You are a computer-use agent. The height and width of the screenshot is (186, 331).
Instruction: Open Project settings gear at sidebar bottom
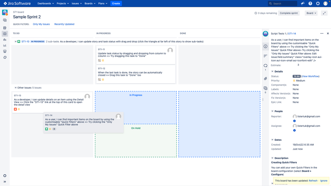5,176
